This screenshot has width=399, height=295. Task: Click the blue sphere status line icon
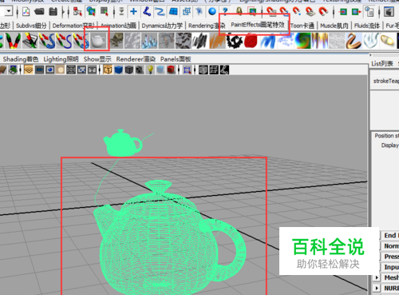(x=212, y=11)
